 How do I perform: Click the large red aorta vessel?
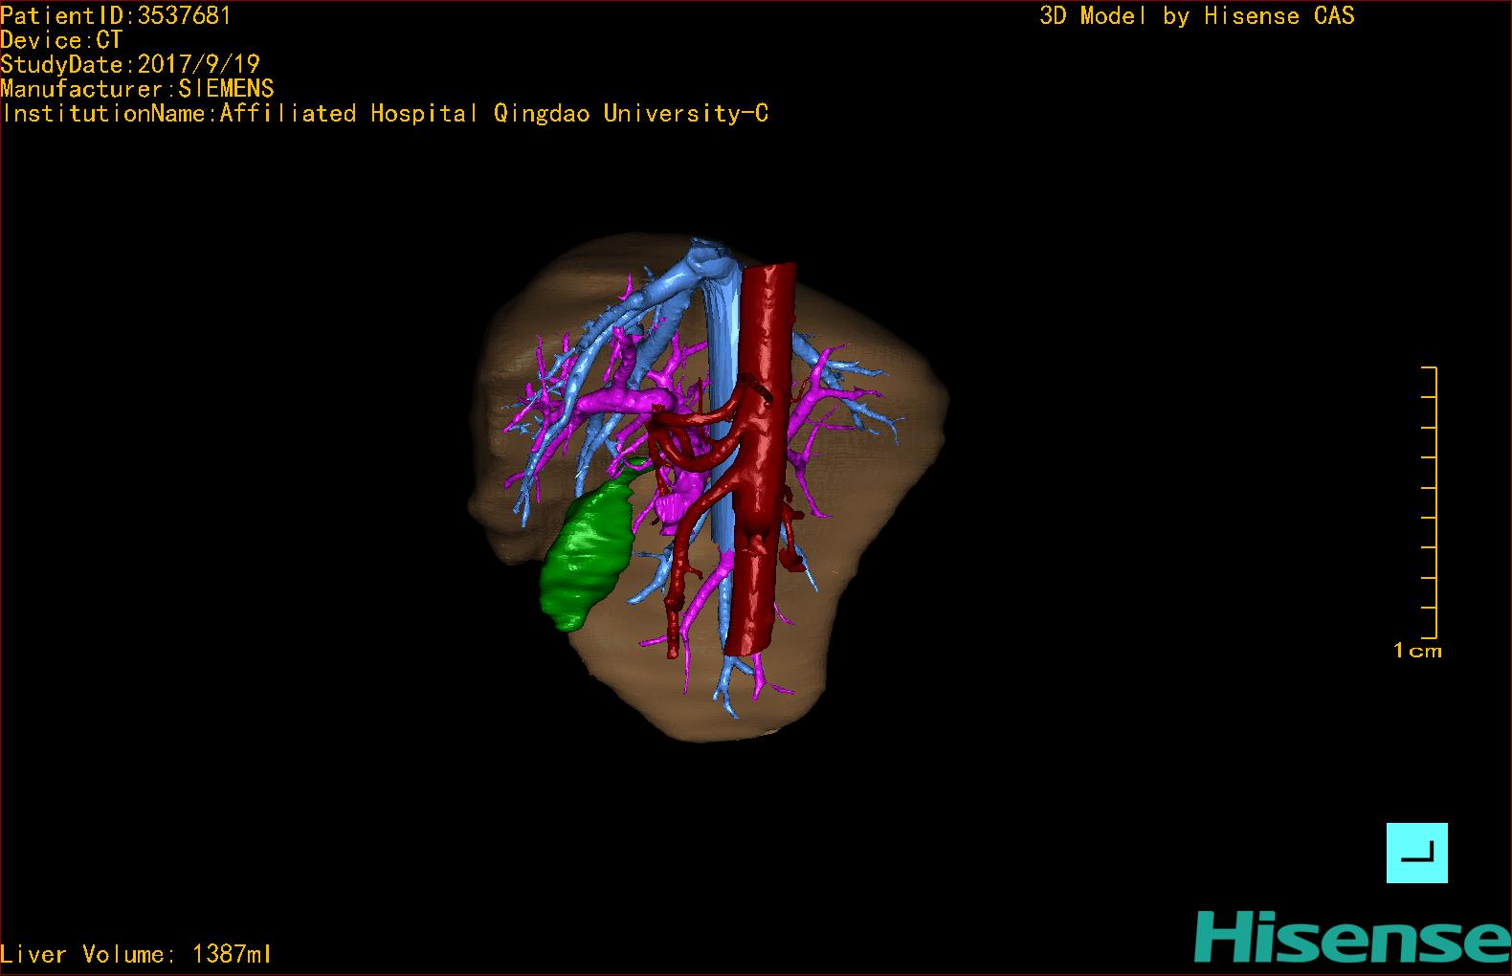(x=766, y=459)
